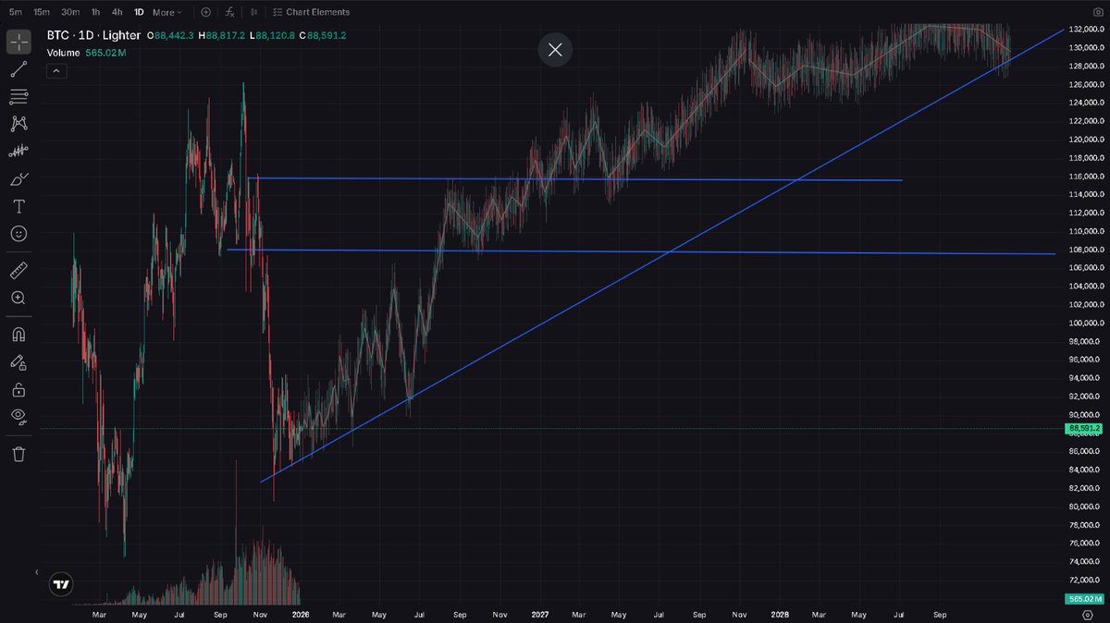
Task: Open the More timeframes dropdown
Action: 167,12
